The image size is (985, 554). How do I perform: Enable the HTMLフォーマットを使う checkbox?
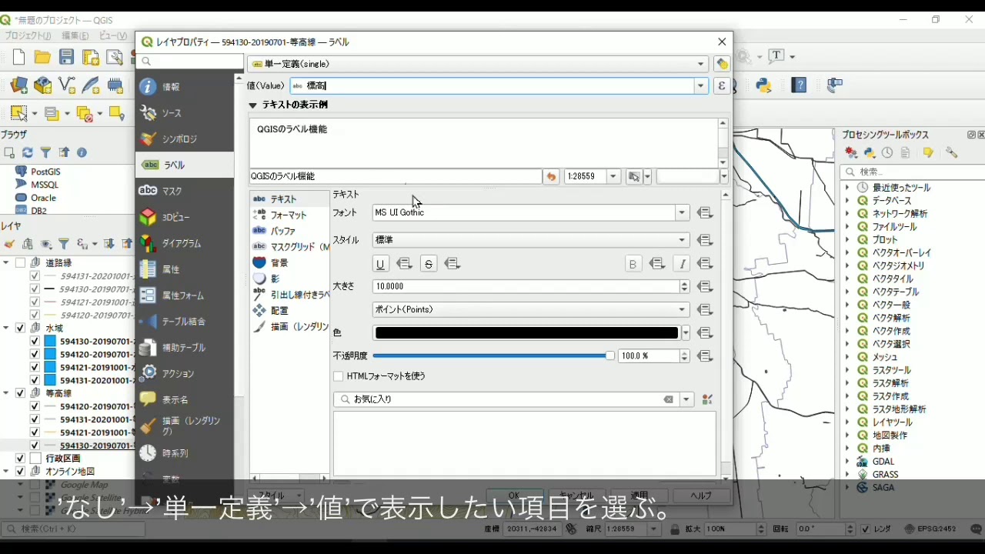(338, 376)
